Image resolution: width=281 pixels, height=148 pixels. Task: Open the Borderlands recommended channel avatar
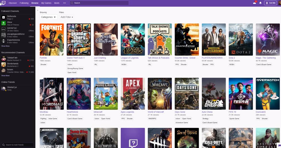coord(3,65)
